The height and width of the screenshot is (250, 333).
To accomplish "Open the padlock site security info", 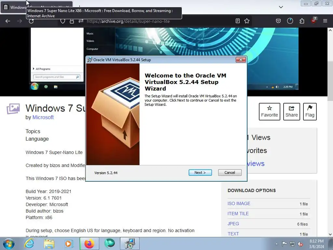I will pos(72,21).
